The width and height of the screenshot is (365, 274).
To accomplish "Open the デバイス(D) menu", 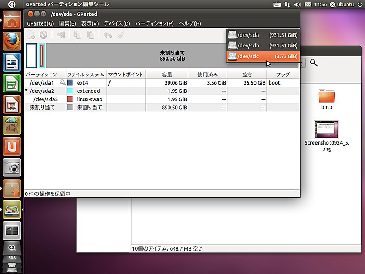I will pyautogui.click(x=117, y=23).
